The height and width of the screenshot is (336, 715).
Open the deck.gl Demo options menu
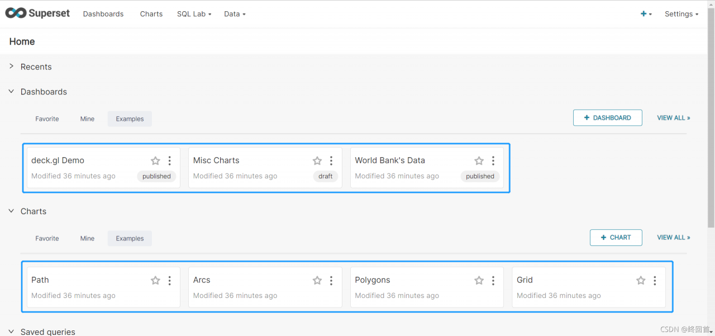pos(170,161)
